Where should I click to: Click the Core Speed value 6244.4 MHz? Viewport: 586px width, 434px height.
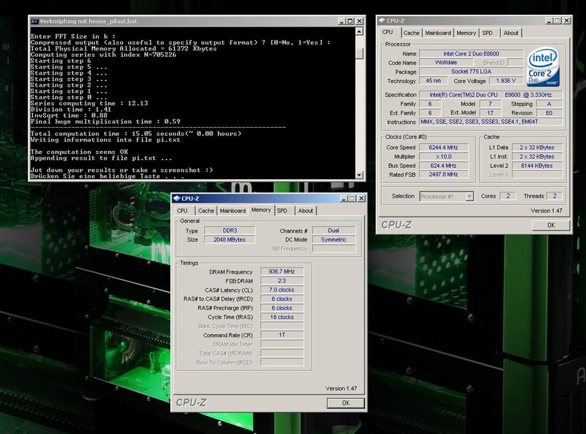pyautogui.click(x=444, y=147)
